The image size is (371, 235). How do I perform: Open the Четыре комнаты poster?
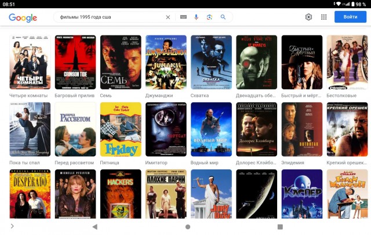(30, 62)
